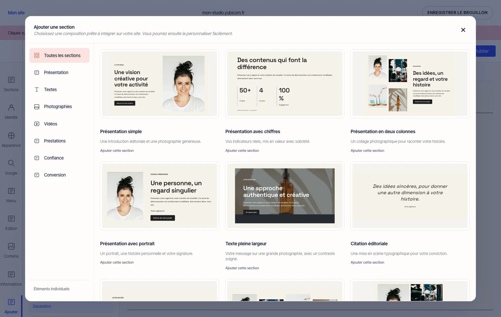This screenshot has height=317, width=501.
Task: Open the Google search icon in the sidebar
Action: 11,163
